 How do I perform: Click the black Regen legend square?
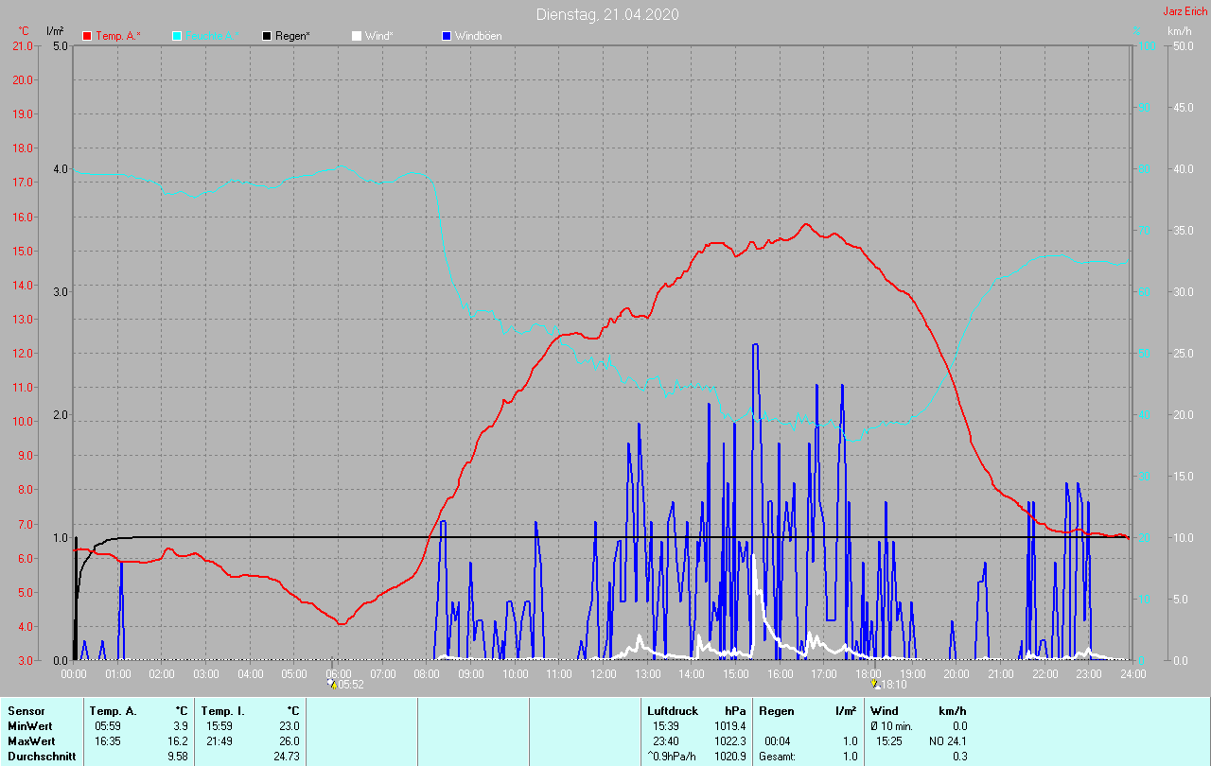click(x=267, y=36)
